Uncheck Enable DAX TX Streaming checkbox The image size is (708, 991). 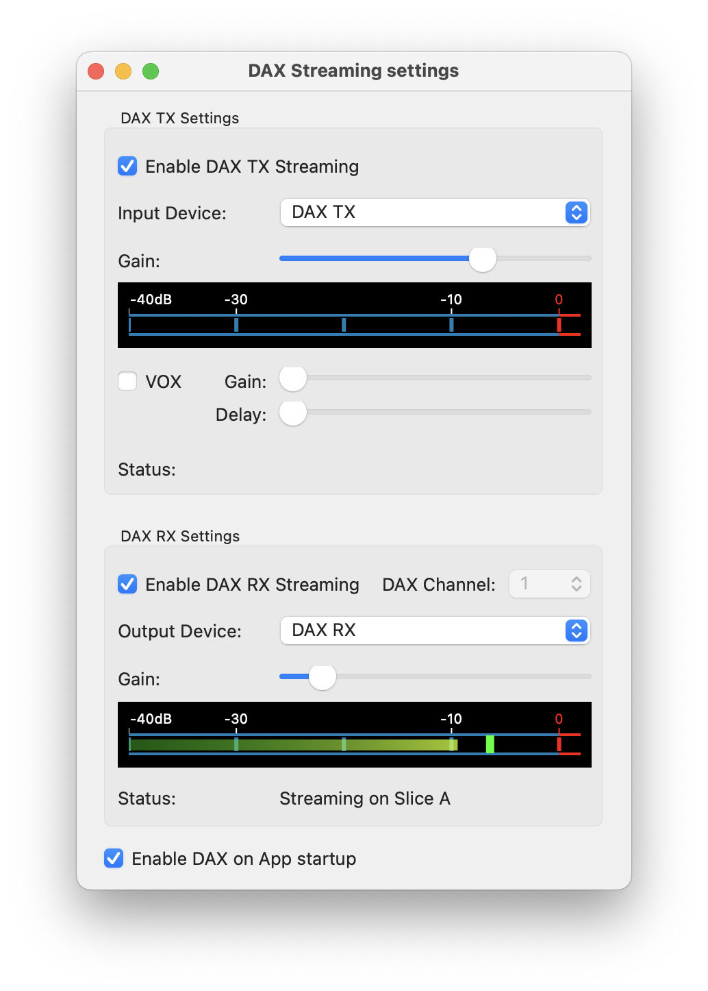pos(127,167)
